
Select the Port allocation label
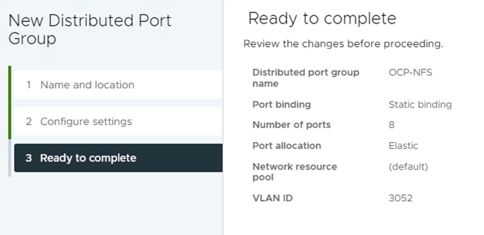(287, 146)
